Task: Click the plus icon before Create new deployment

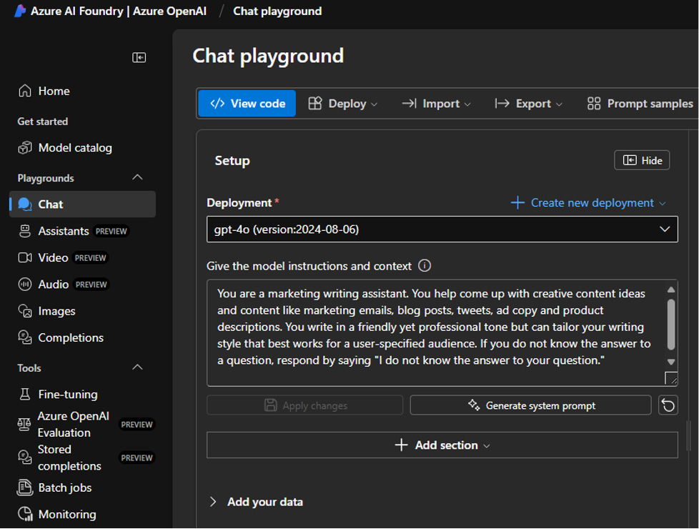Action: pos(517,203)
